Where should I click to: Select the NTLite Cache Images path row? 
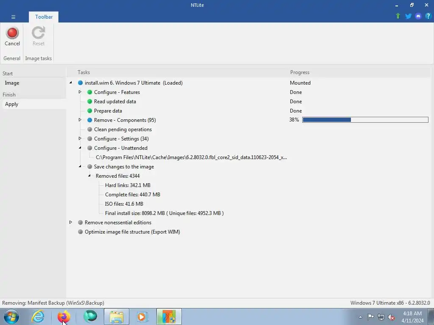(191, 157)
